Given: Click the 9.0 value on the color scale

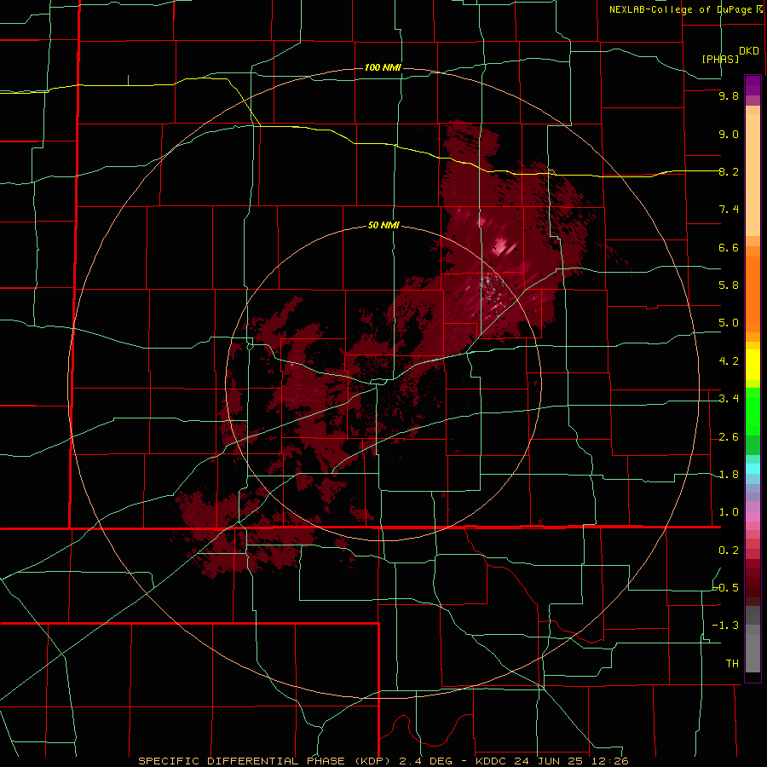Looking at the screenshot, I should [x=729, y=134].
